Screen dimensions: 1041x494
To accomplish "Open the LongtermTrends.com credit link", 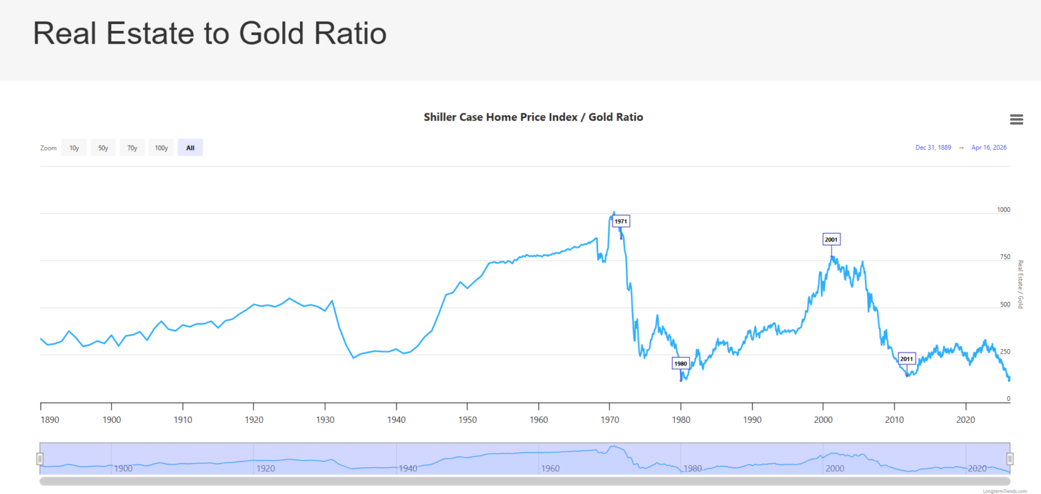I will (1004, 491).
